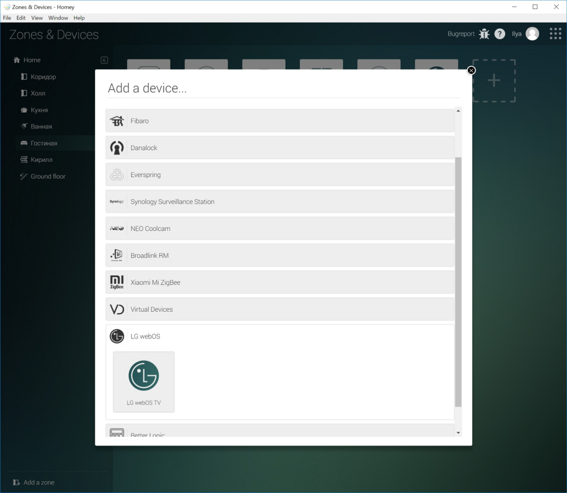Click Add a zone link

click(39, 482)
